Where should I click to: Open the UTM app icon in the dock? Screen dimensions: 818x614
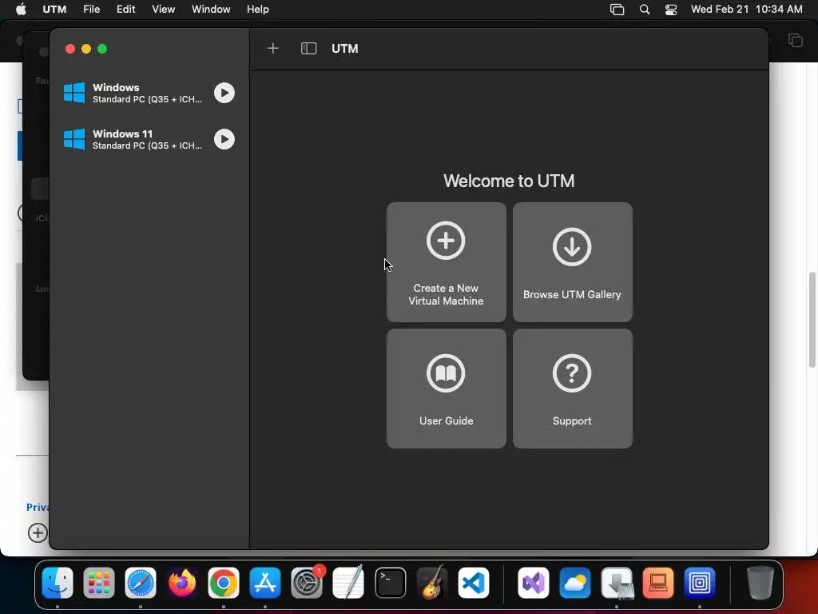(x=700, y=583)
